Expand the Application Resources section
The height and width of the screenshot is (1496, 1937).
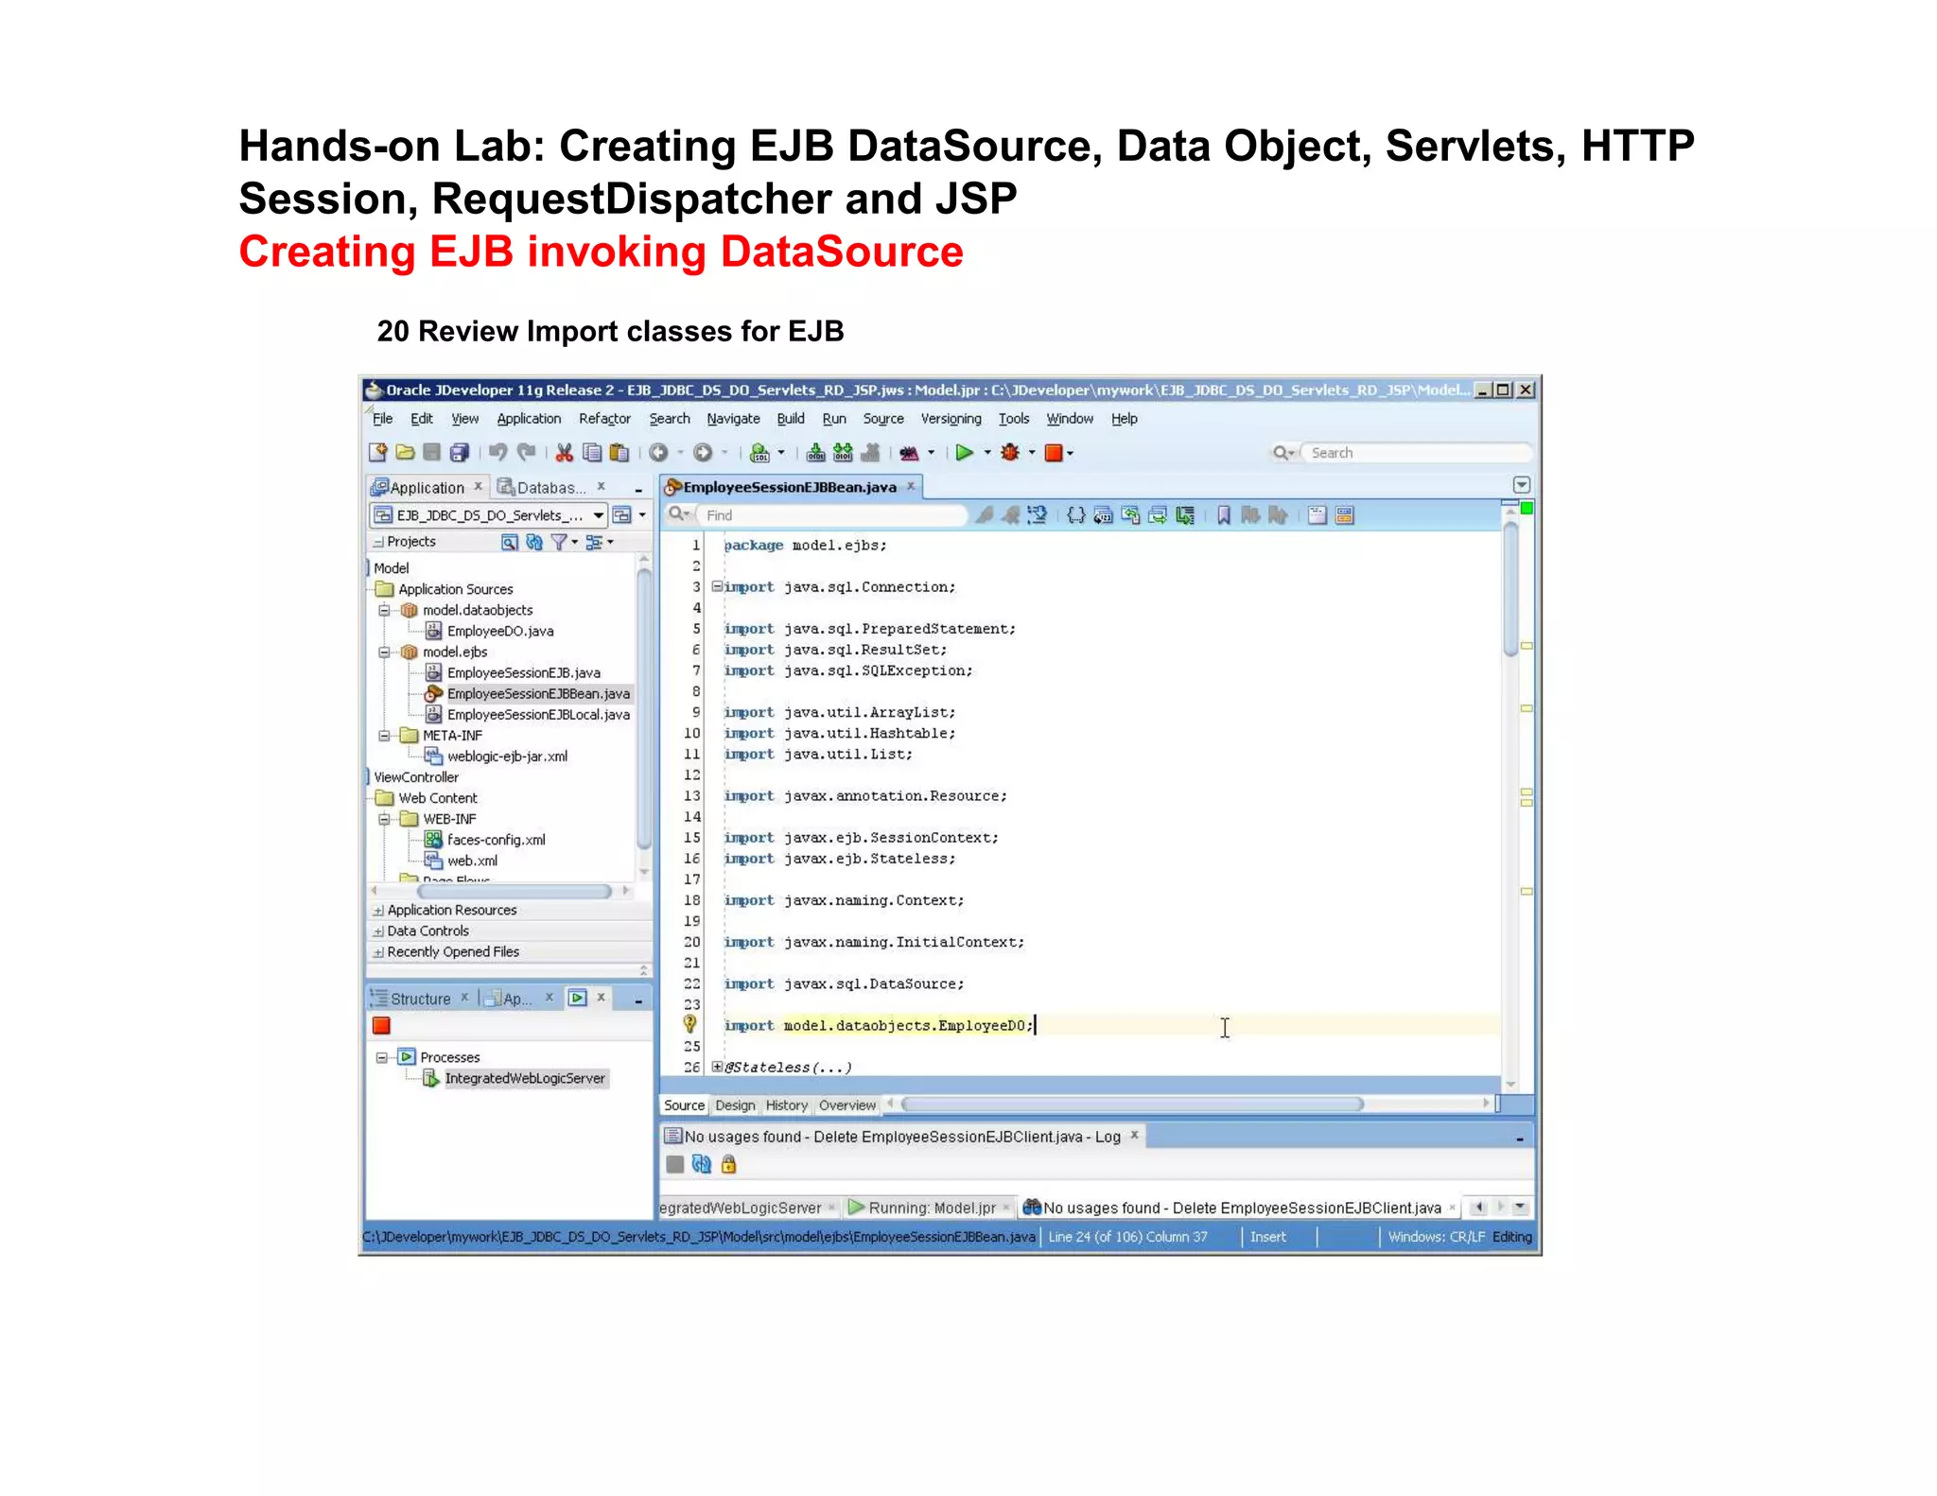tap(378, 911)
